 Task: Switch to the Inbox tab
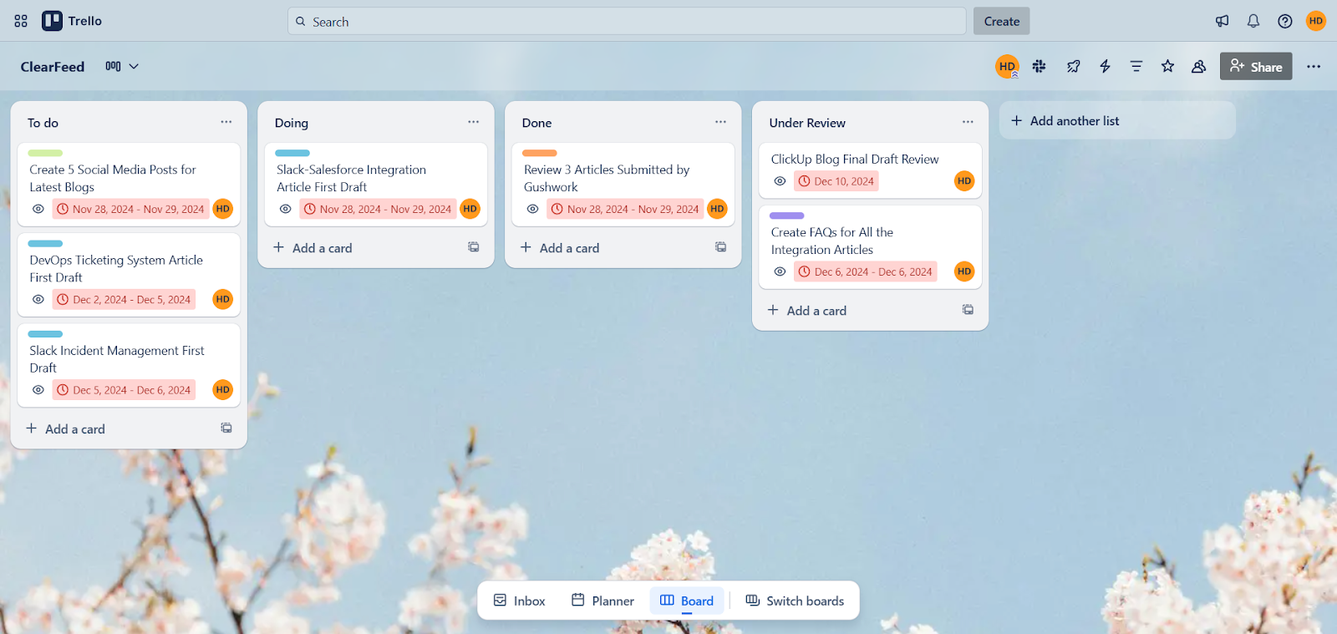519,601
